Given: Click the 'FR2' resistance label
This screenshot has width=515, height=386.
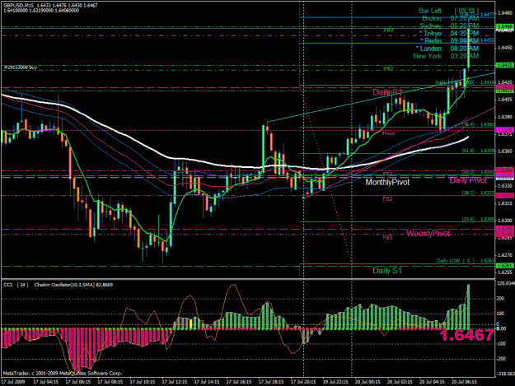Looking at the screenshot, I should 388,68.
